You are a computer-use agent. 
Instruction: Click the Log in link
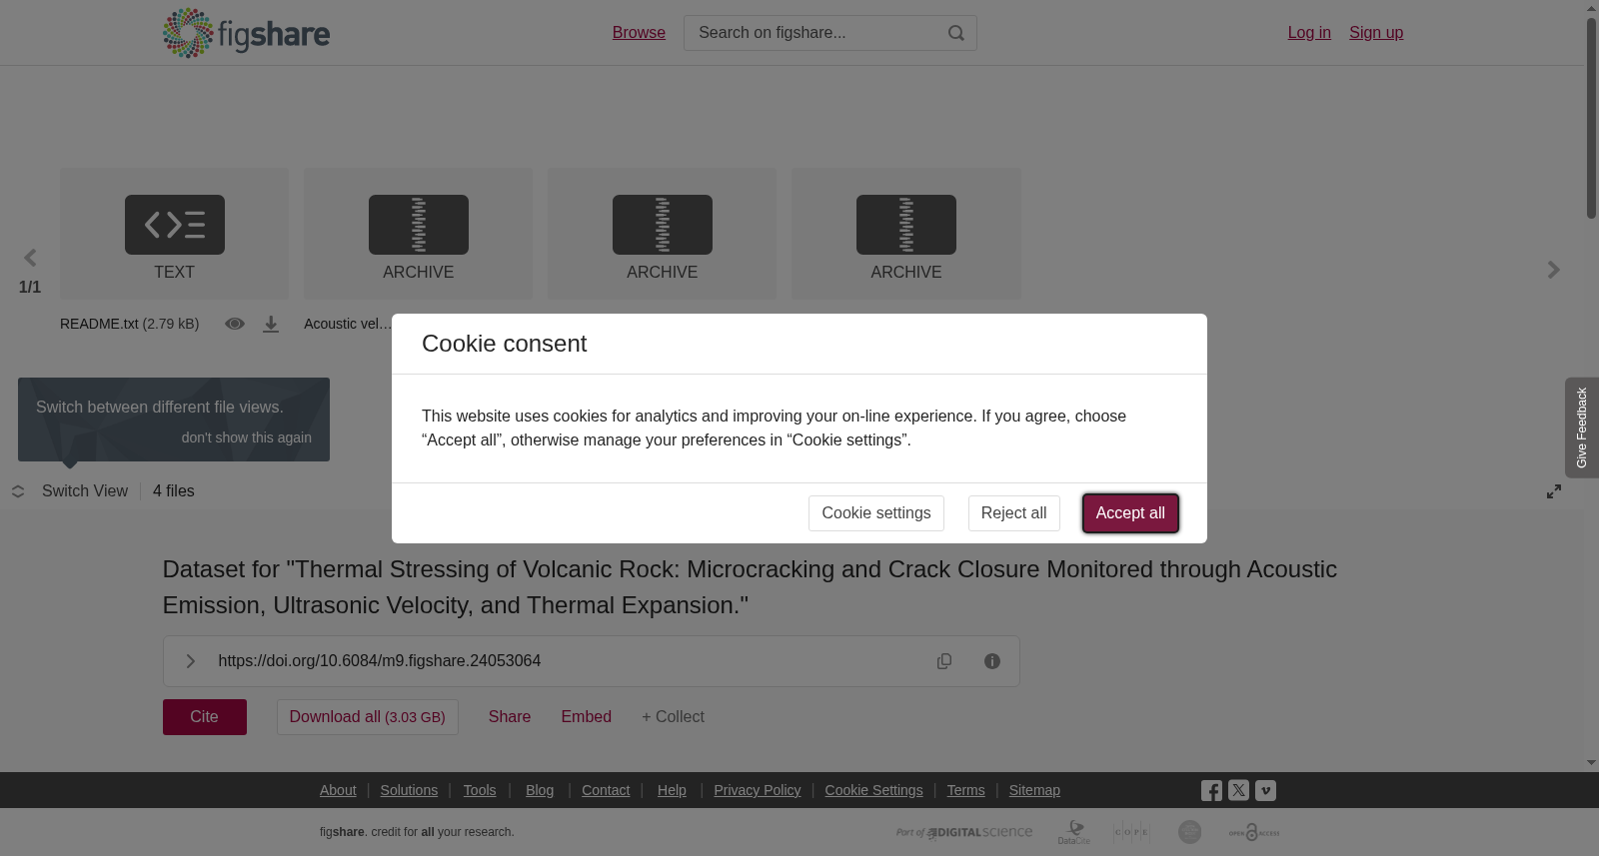(x=1309, y=33)
